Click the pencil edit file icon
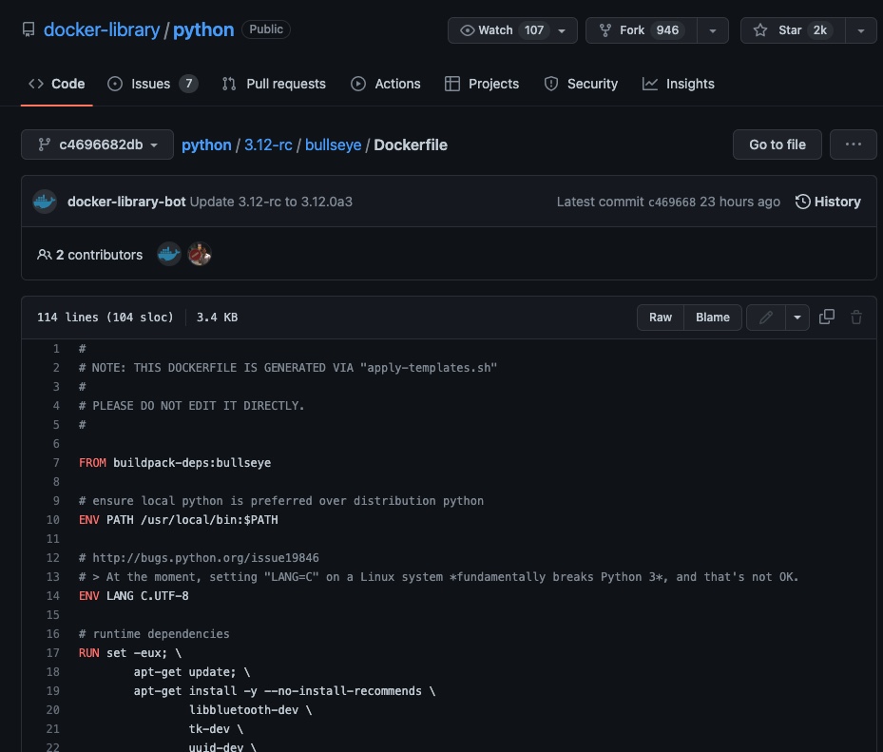This screenshot has width=883, height=752. click(x=766, y=318)
